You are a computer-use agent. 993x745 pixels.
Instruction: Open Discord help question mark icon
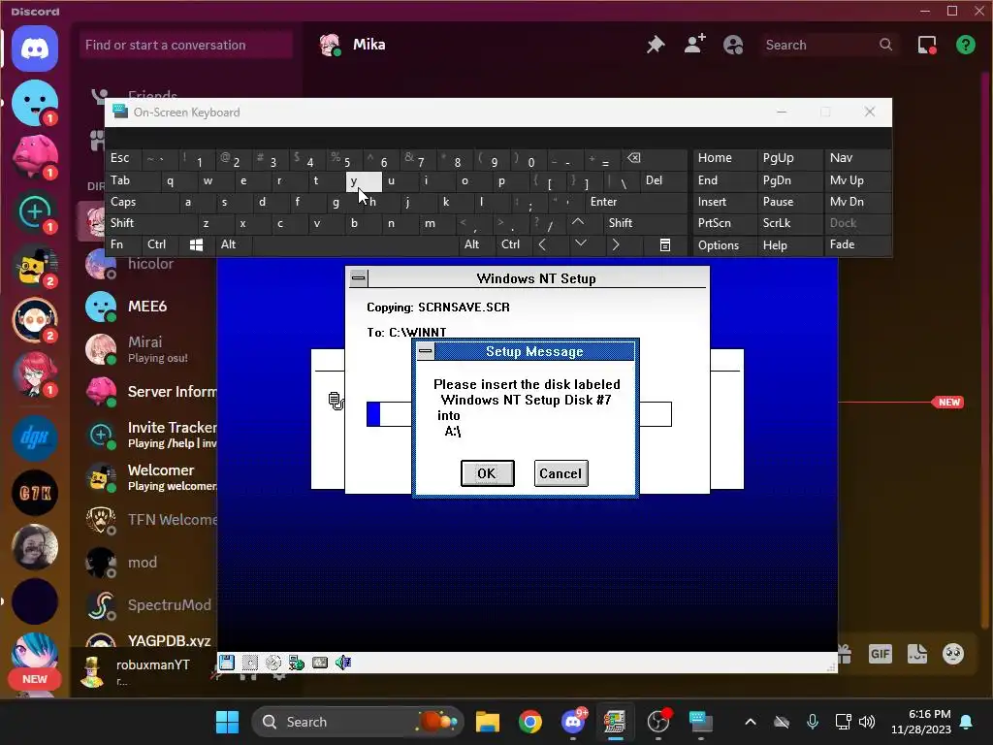965,45
